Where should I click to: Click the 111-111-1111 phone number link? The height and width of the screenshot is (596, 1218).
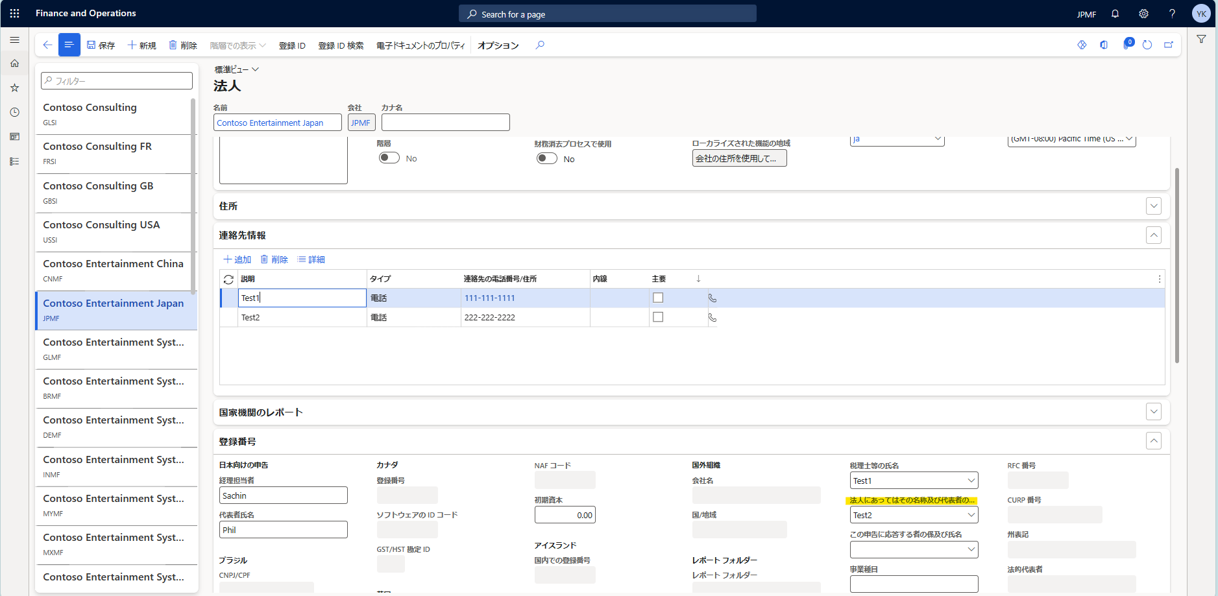click(x=489, y=298)
